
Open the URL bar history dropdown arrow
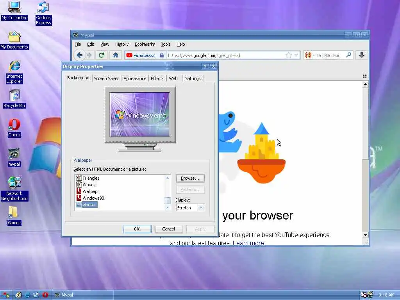(296, 55)
